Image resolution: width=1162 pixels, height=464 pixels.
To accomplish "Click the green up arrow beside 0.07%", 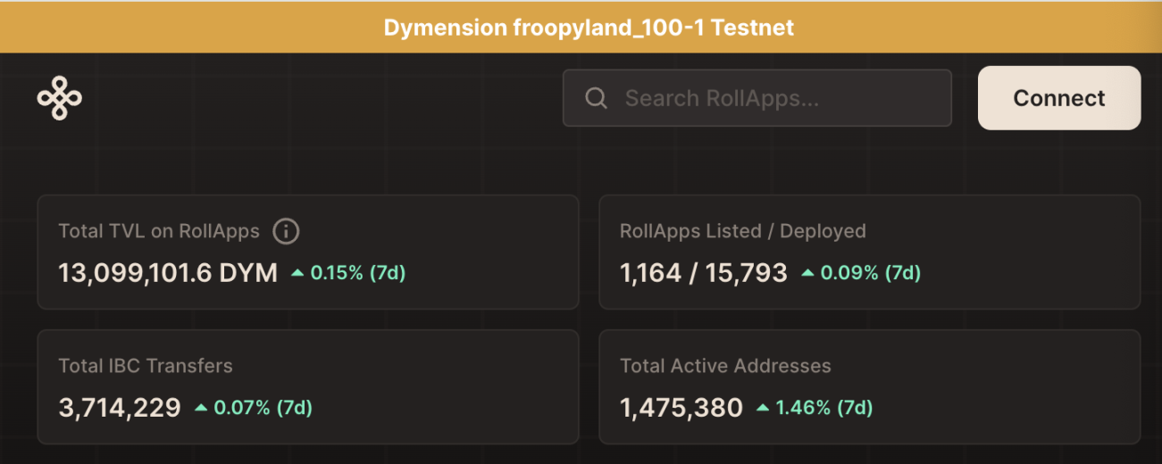I will coord(201,409).
